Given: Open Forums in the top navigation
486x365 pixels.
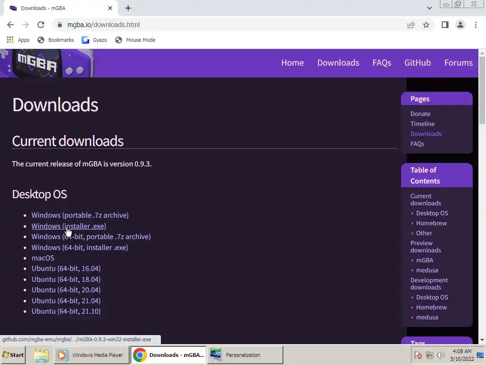Looking at the screenshot, I should point(458,63).
